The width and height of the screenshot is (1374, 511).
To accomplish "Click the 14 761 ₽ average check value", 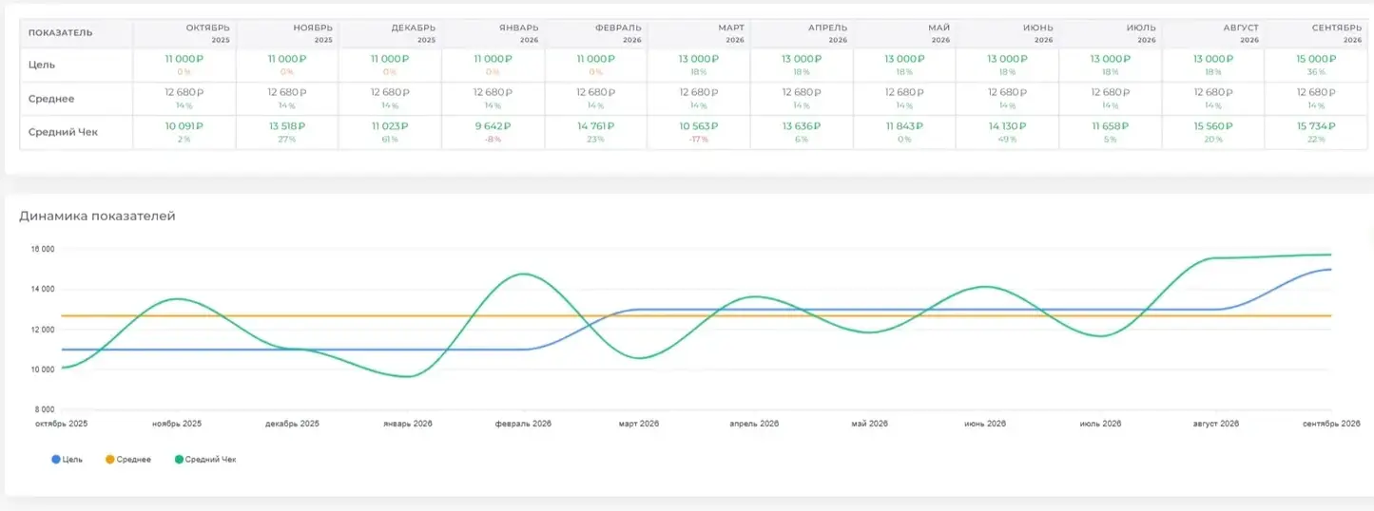I will pyautogui.click(x=595, y=126).
